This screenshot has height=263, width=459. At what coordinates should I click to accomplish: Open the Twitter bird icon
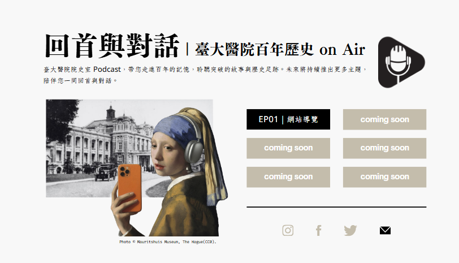click(x=350, y=231)
